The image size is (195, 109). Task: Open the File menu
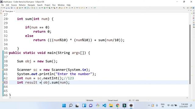[x=2, y=5]
